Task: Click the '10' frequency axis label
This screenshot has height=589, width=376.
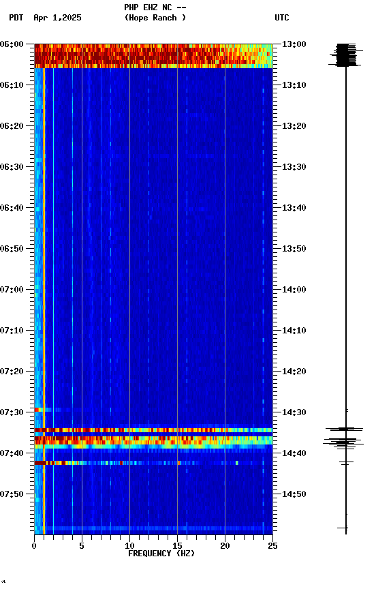Action: [x=129, y=546]
